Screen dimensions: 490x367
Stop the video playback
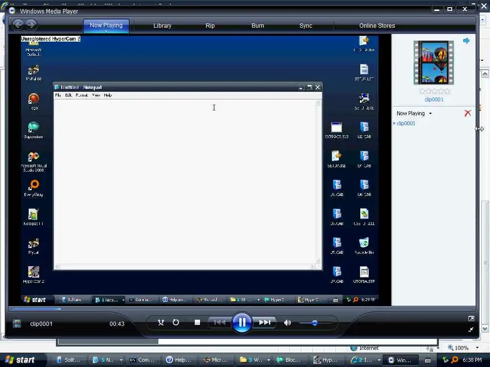point(197,323)
